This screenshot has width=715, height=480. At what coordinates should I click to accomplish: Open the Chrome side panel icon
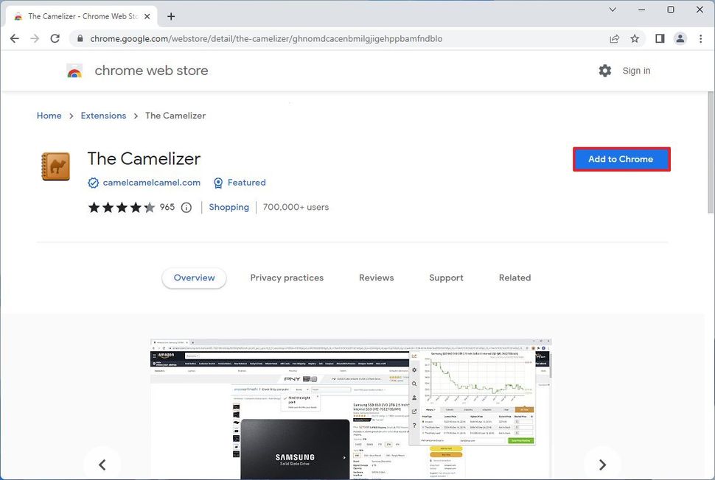[660, 38]
